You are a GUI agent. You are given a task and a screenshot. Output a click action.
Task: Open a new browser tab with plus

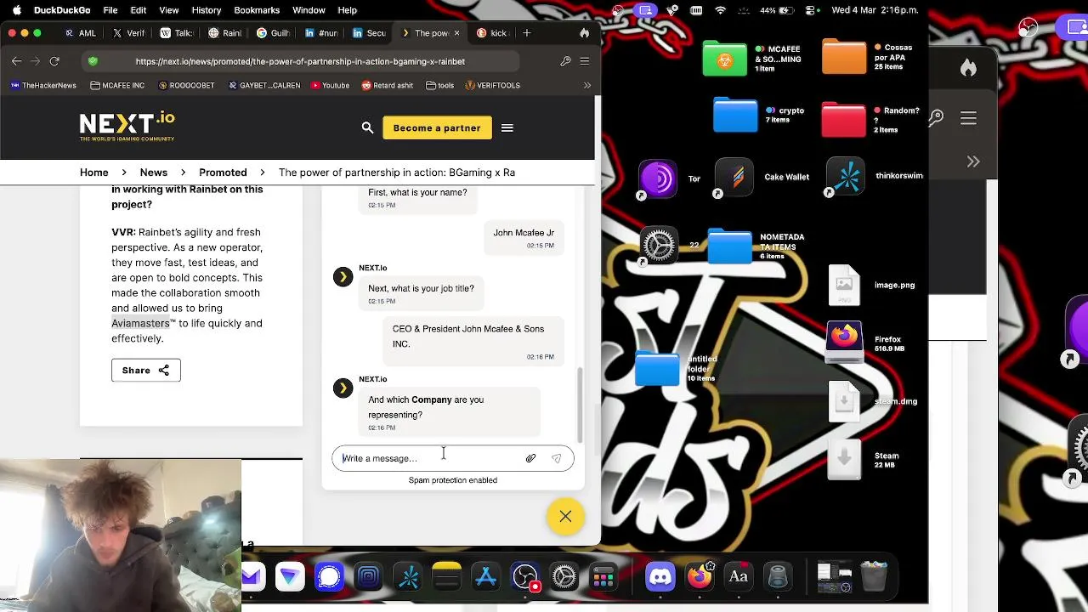(x=527, y=33)
